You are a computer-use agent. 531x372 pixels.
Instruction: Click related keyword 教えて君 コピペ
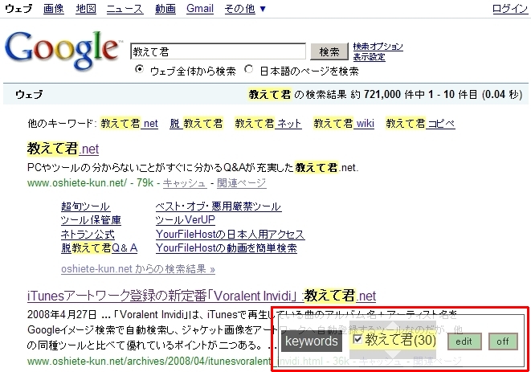point(420,123)
